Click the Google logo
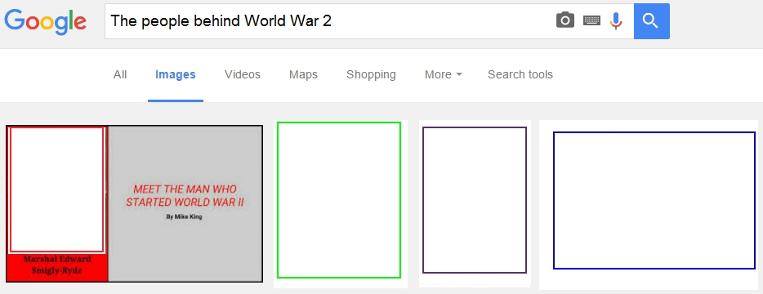This screenshot has height=294, width=763. coord(45,21)
